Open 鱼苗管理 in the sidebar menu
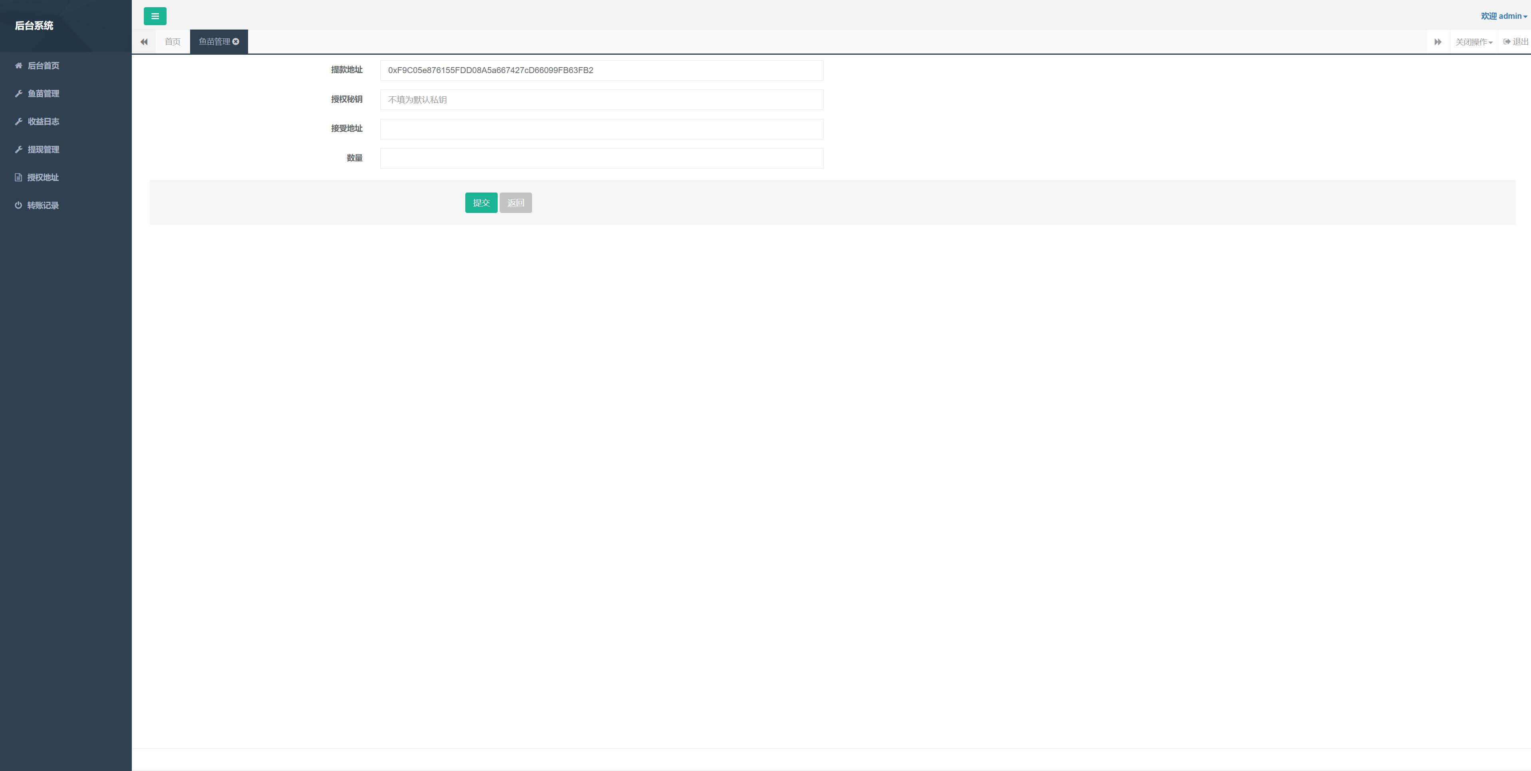Viewport: 1531px width, 771px height. click(x=43, y=93)
